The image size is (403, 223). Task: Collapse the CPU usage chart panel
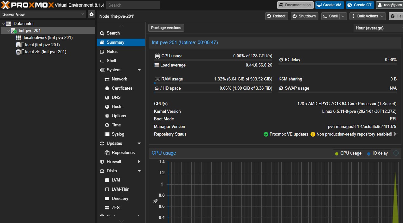click(396, 153)
